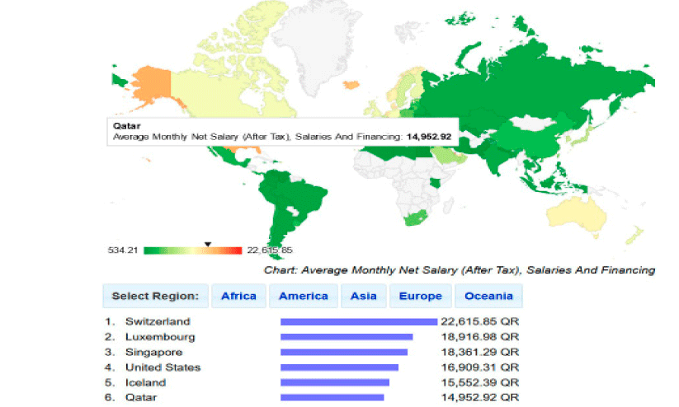Click the United States list entry
Screen dimensions: 679x407
pyautogui.click(x=163, y=367)
